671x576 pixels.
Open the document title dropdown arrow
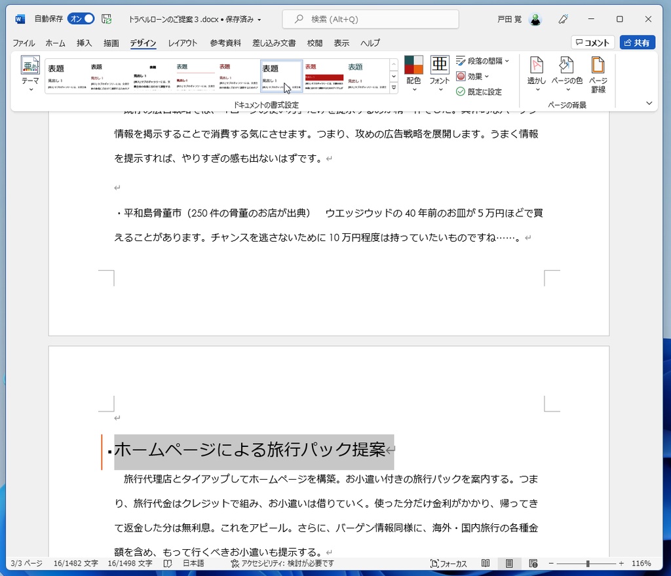click(259, 20)
